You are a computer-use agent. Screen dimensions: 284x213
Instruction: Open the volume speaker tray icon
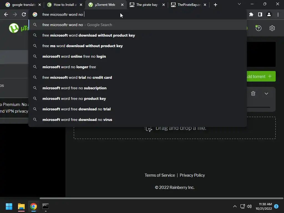click(249, 206)
